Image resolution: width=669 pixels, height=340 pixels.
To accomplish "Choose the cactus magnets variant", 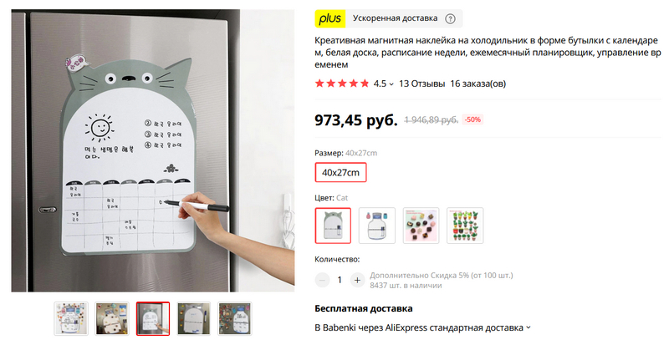I will 465,226.
